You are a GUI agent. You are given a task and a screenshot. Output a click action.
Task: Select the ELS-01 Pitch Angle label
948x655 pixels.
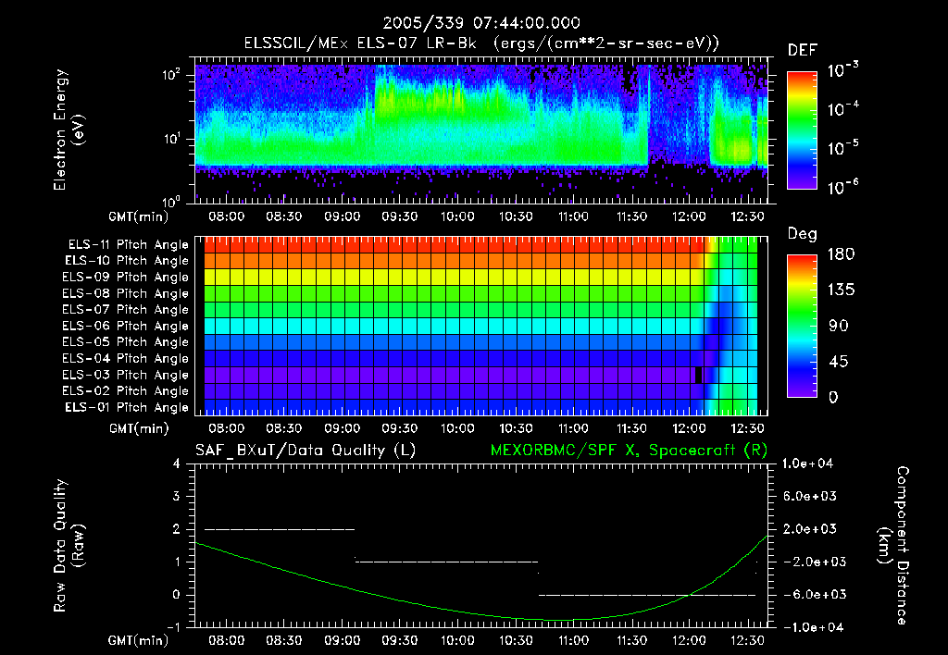click(127, 407)
